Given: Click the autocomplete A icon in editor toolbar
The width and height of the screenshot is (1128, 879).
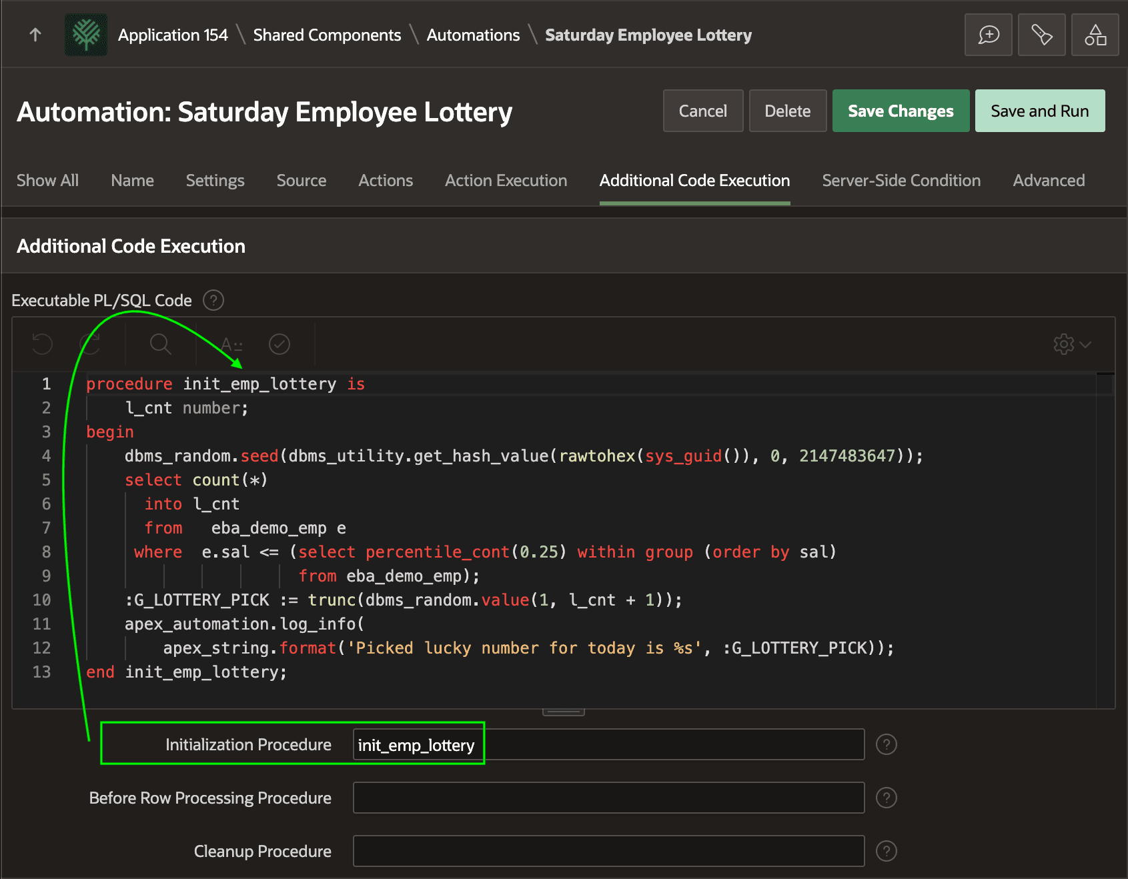Looking at the screenshot, I should pyautogui.click(x=231, y=344).
